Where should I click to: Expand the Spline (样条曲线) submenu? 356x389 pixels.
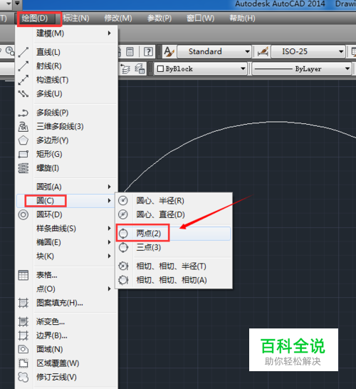click(66, 228)
